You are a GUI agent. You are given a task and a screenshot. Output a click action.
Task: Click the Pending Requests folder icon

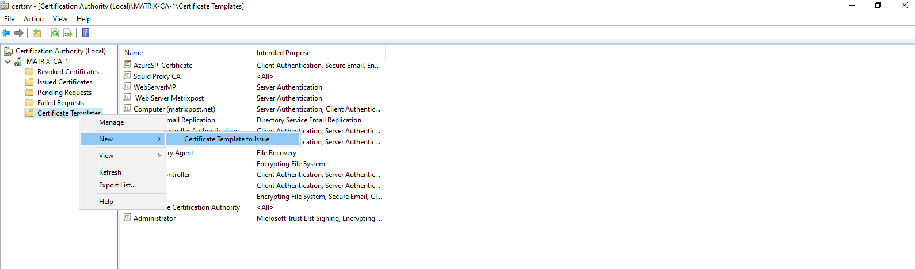click(29, 93)
